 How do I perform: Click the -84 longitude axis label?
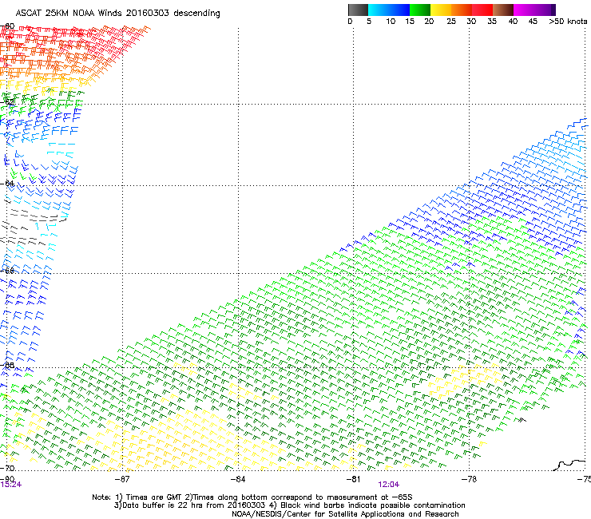237,479
